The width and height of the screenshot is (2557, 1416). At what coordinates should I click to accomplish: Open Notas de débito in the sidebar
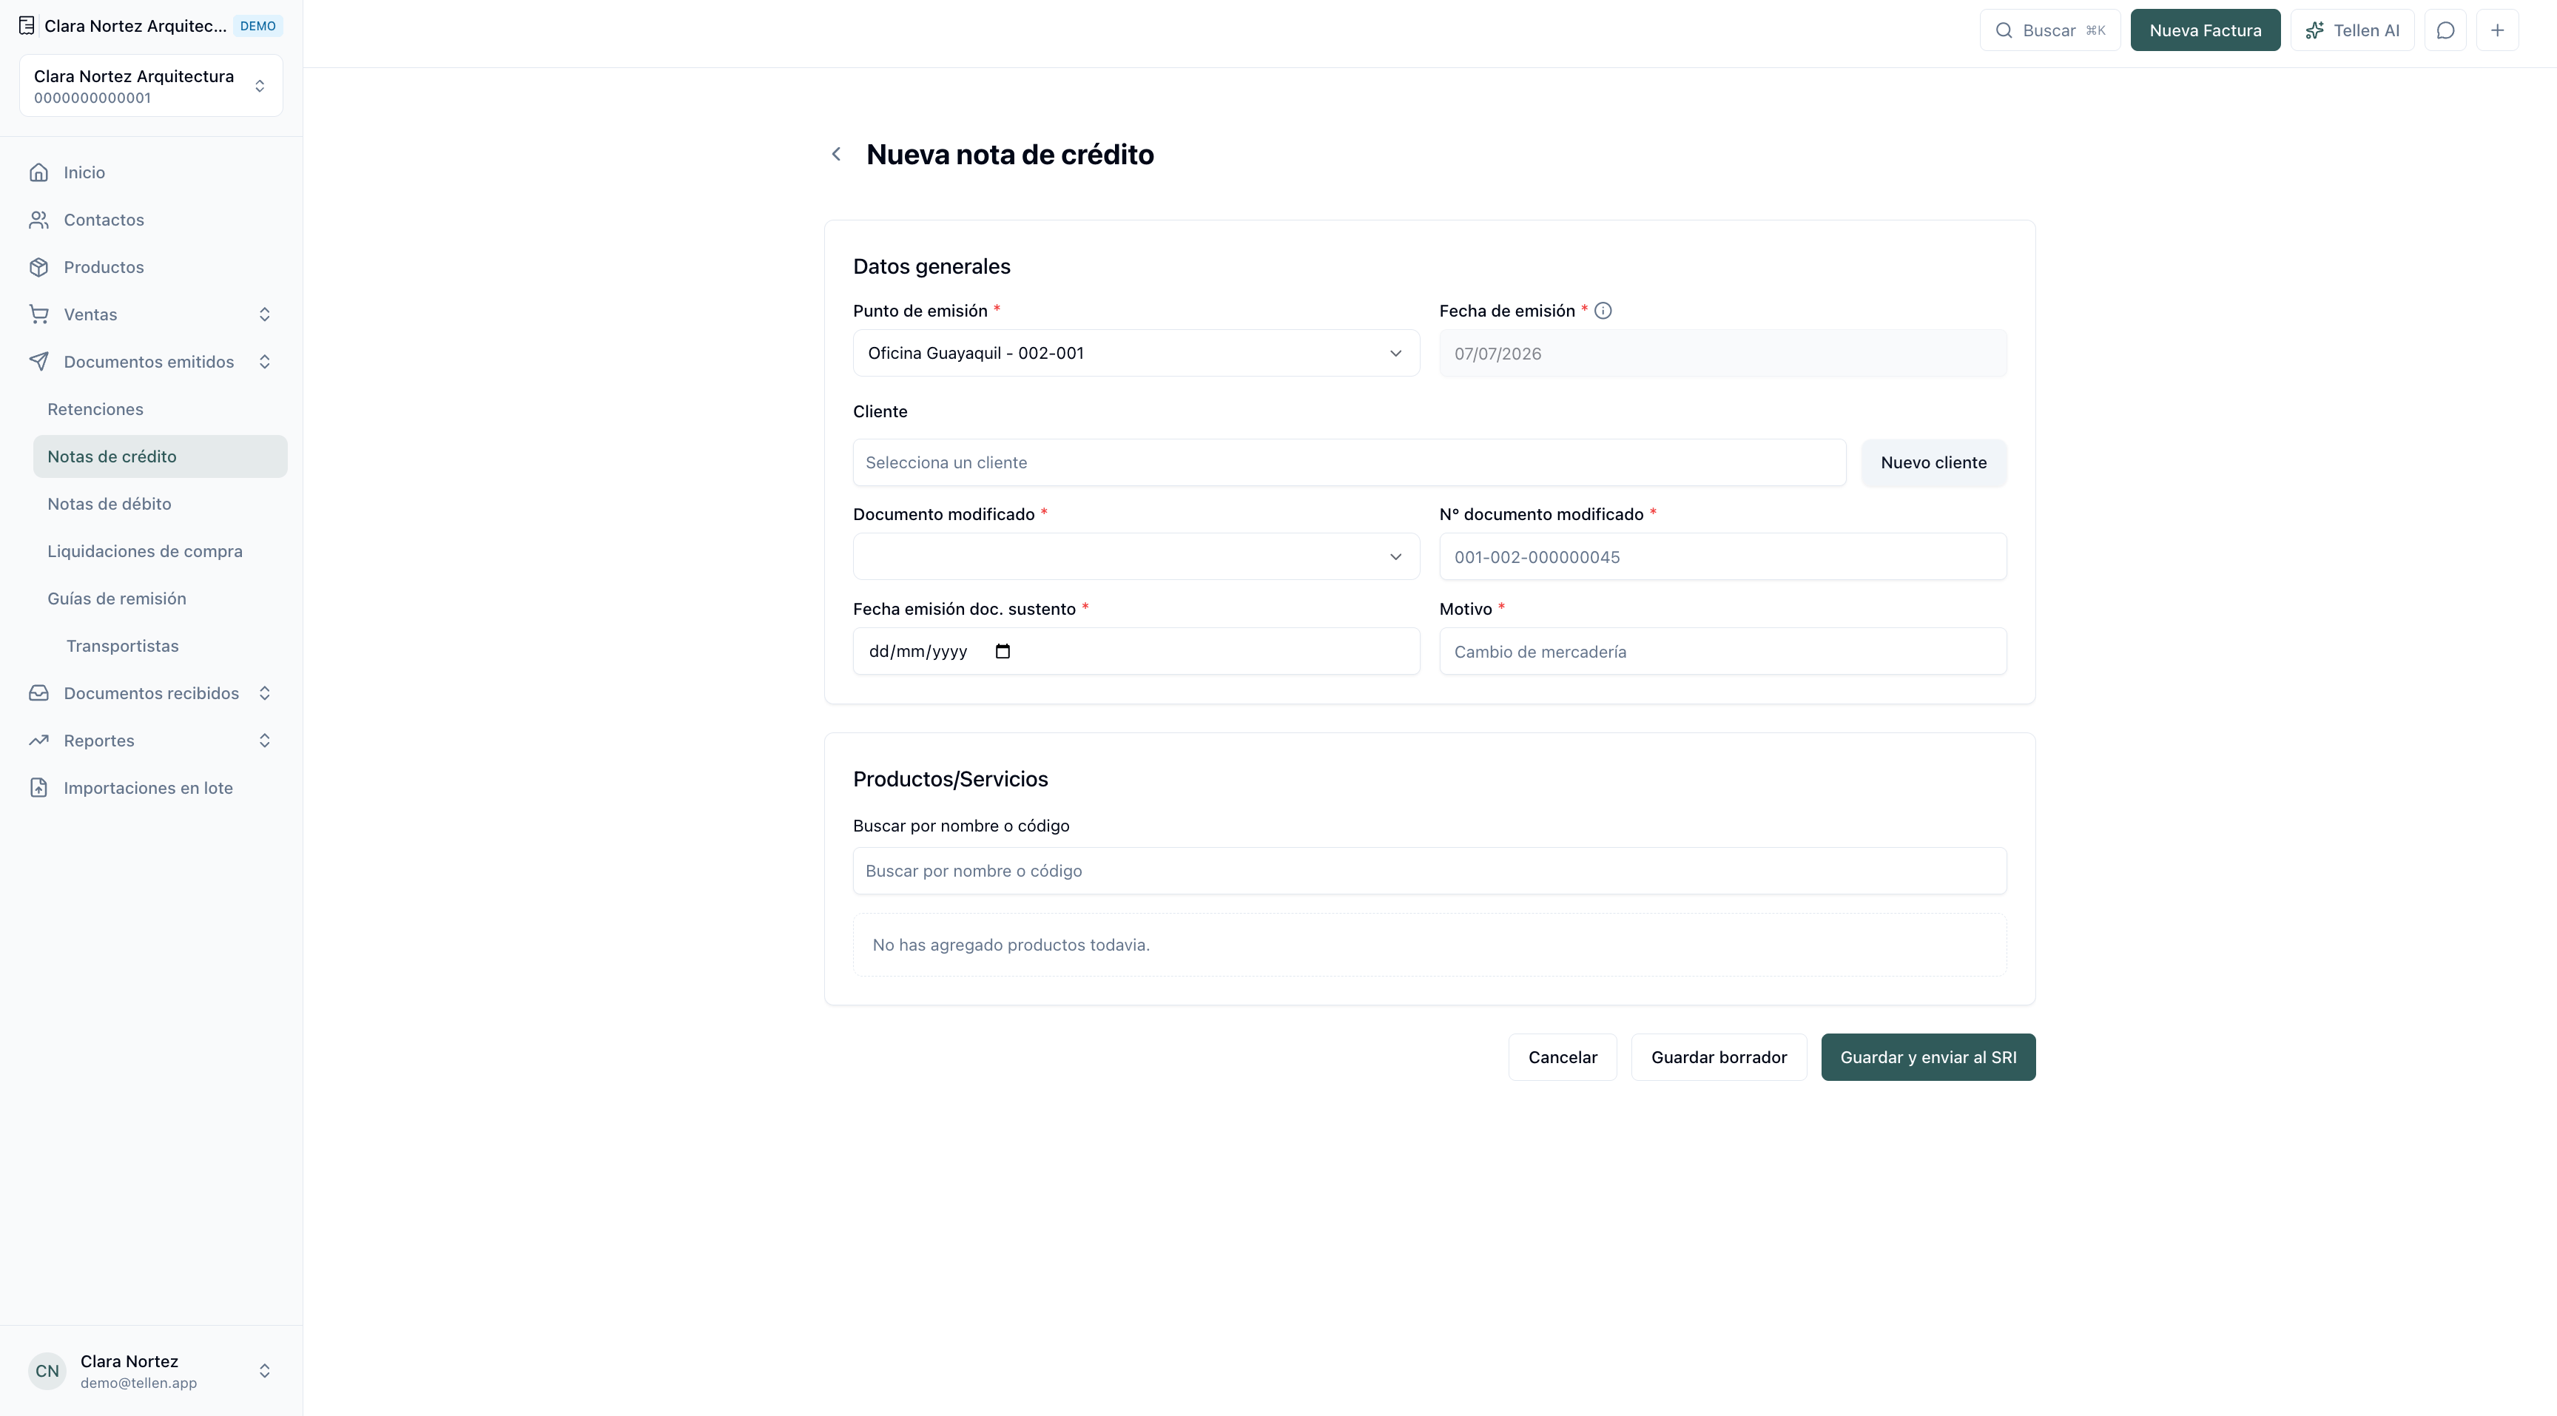point(160,504)
